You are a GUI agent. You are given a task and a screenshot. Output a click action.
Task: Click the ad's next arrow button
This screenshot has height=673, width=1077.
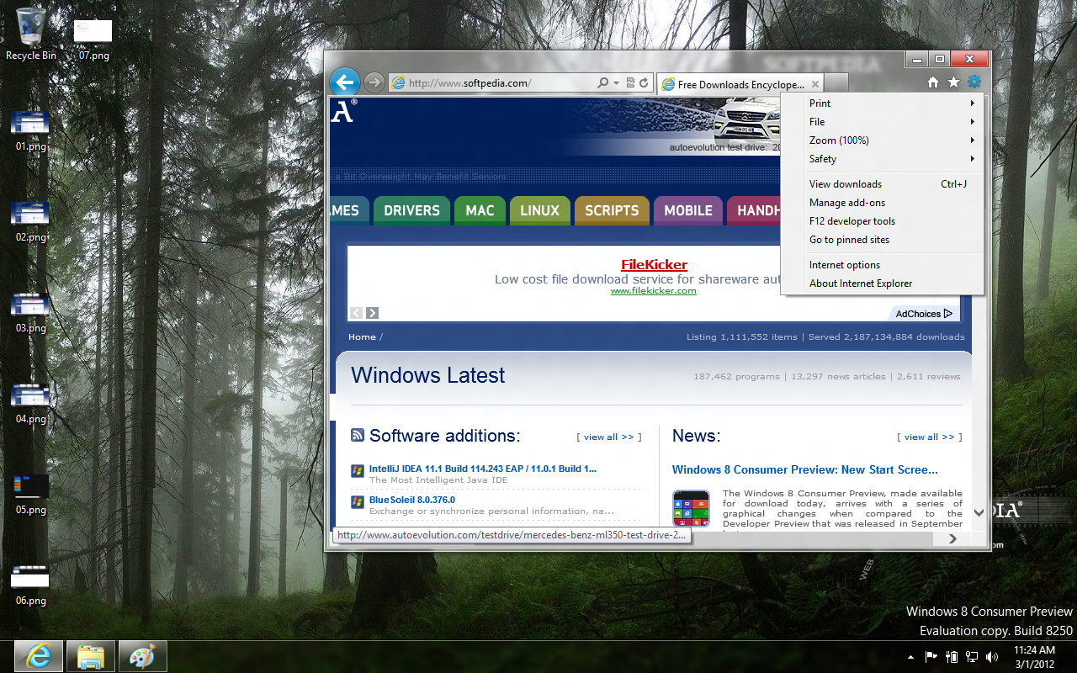(372, 313)
